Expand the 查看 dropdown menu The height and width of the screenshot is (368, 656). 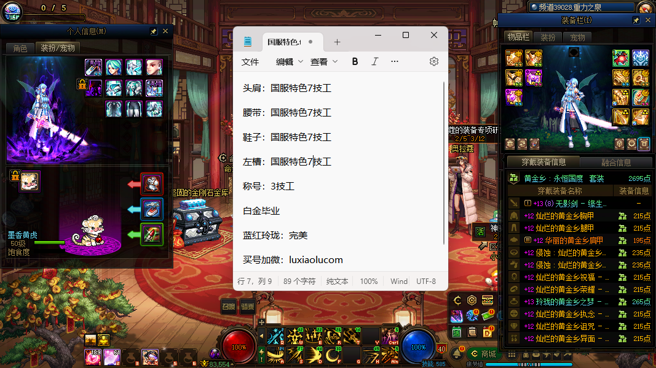tap(324, 61)
